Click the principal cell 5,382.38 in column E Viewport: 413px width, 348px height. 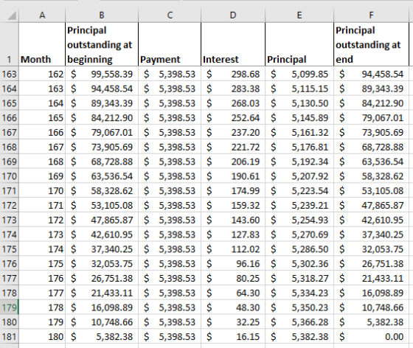[299, 337]
